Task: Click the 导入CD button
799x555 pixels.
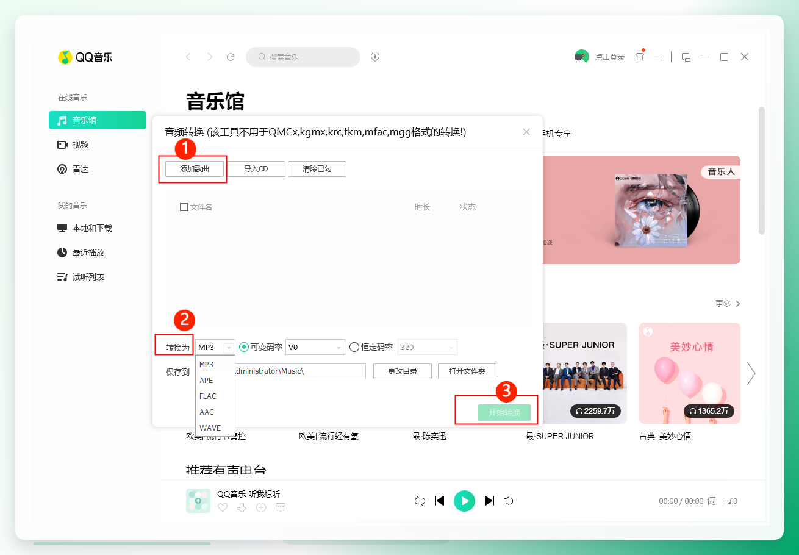Action: pos(256,169)
